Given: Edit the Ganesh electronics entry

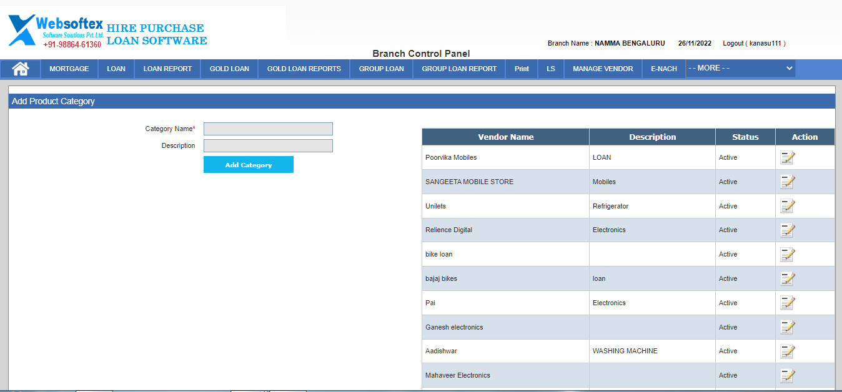Looking at the screenshot, I should pos(788,327).
